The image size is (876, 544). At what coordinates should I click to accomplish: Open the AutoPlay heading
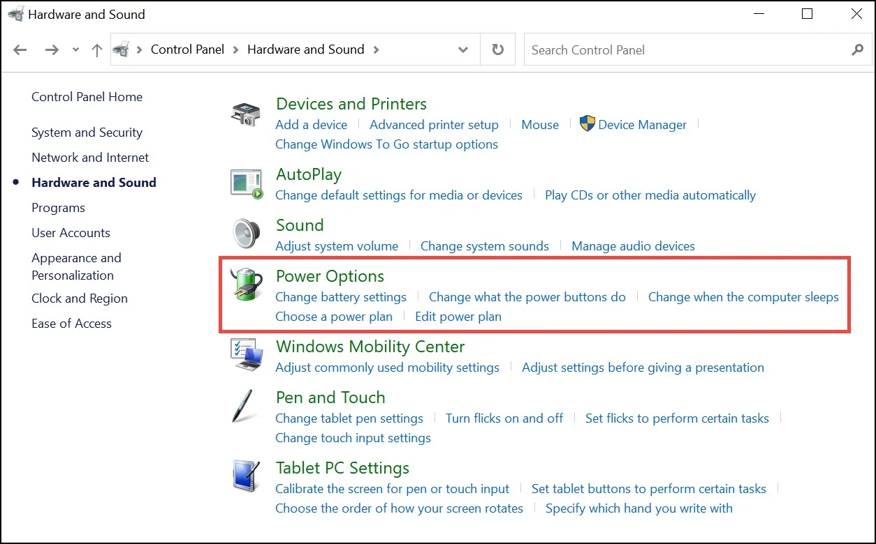[x=309, y=174]
